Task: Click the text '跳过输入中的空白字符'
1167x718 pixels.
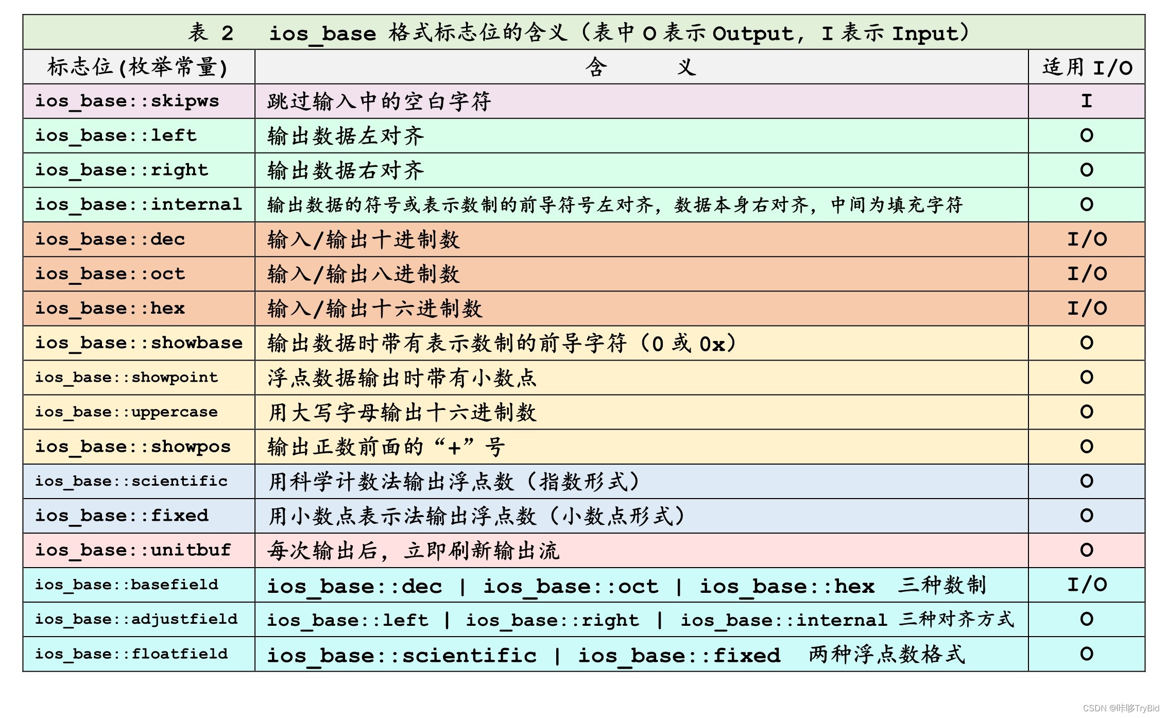Action: 379,101
